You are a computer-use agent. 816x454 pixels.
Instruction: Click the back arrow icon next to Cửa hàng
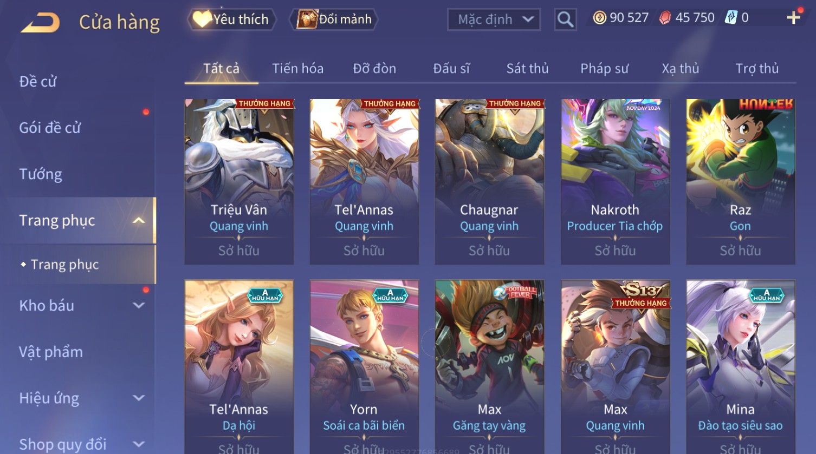41,23
